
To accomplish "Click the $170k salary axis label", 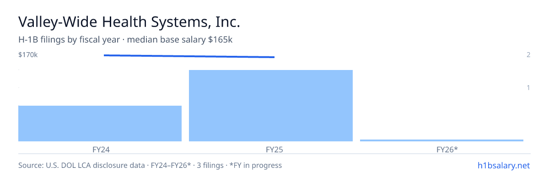I will click(x=28, y=55).
